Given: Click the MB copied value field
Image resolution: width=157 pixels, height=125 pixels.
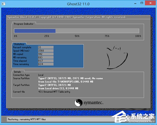Looking at the screenshot, I should point(45,54).
